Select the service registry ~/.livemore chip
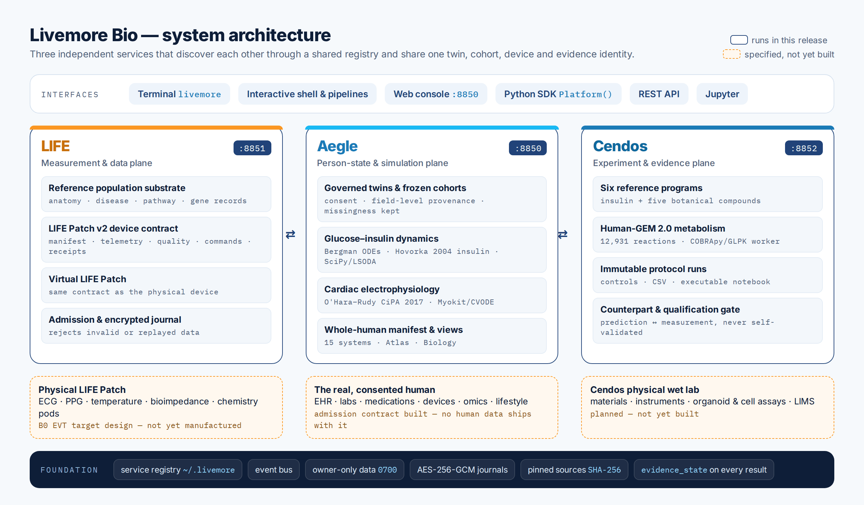Viewport: 864px width, 505px height. [178, 470]
